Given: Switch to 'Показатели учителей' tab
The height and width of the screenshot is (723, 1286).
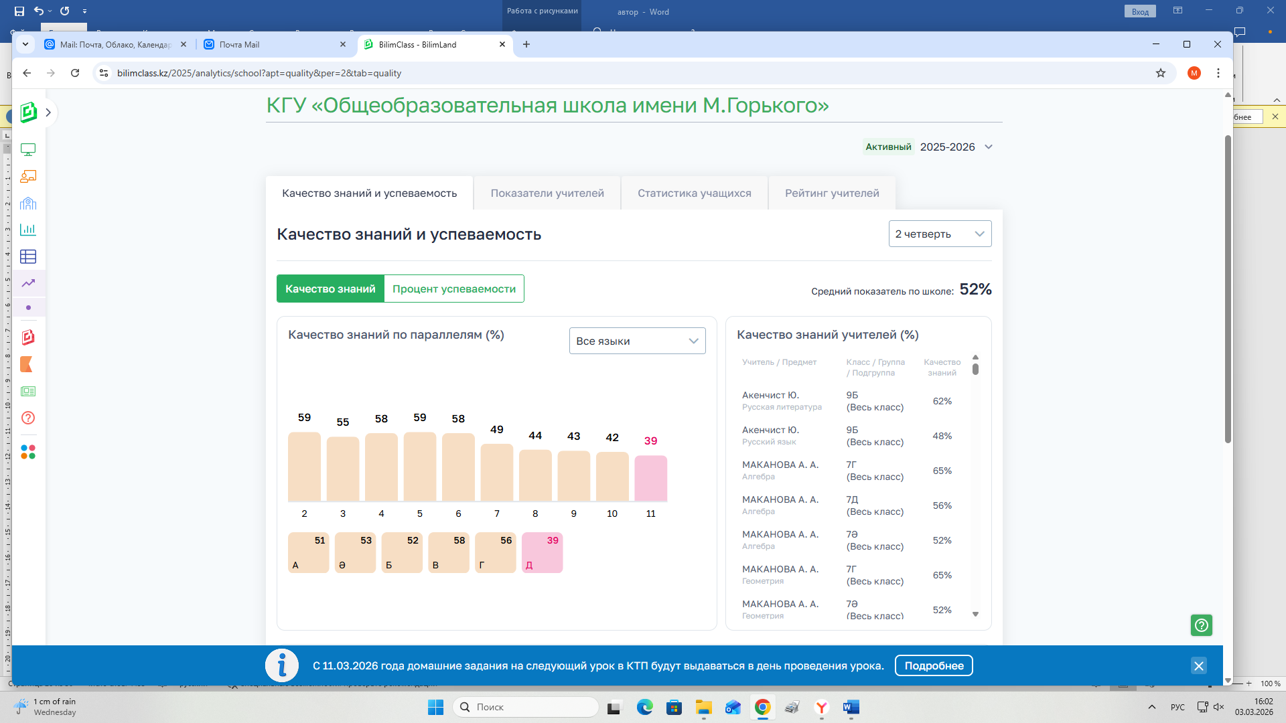Looking at the screenshot, I should click(x=547, y=193).
